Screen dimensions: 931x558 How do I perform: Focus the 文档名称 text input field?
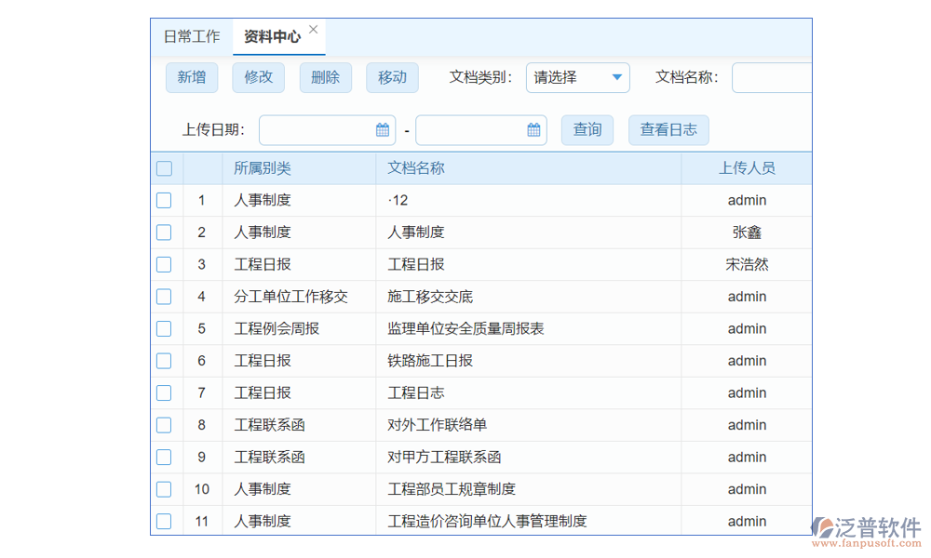[771, 78]
